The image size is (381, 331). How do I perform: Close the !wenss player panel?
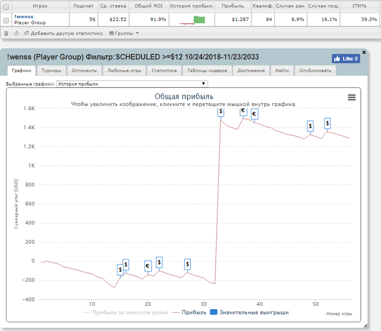[364, 52]
